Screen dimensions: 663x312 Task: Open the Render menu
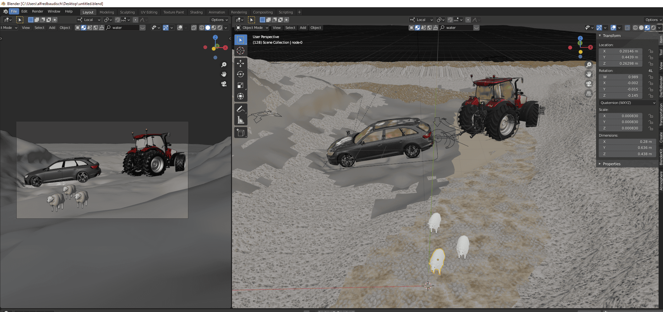click(x=37, y=11)
